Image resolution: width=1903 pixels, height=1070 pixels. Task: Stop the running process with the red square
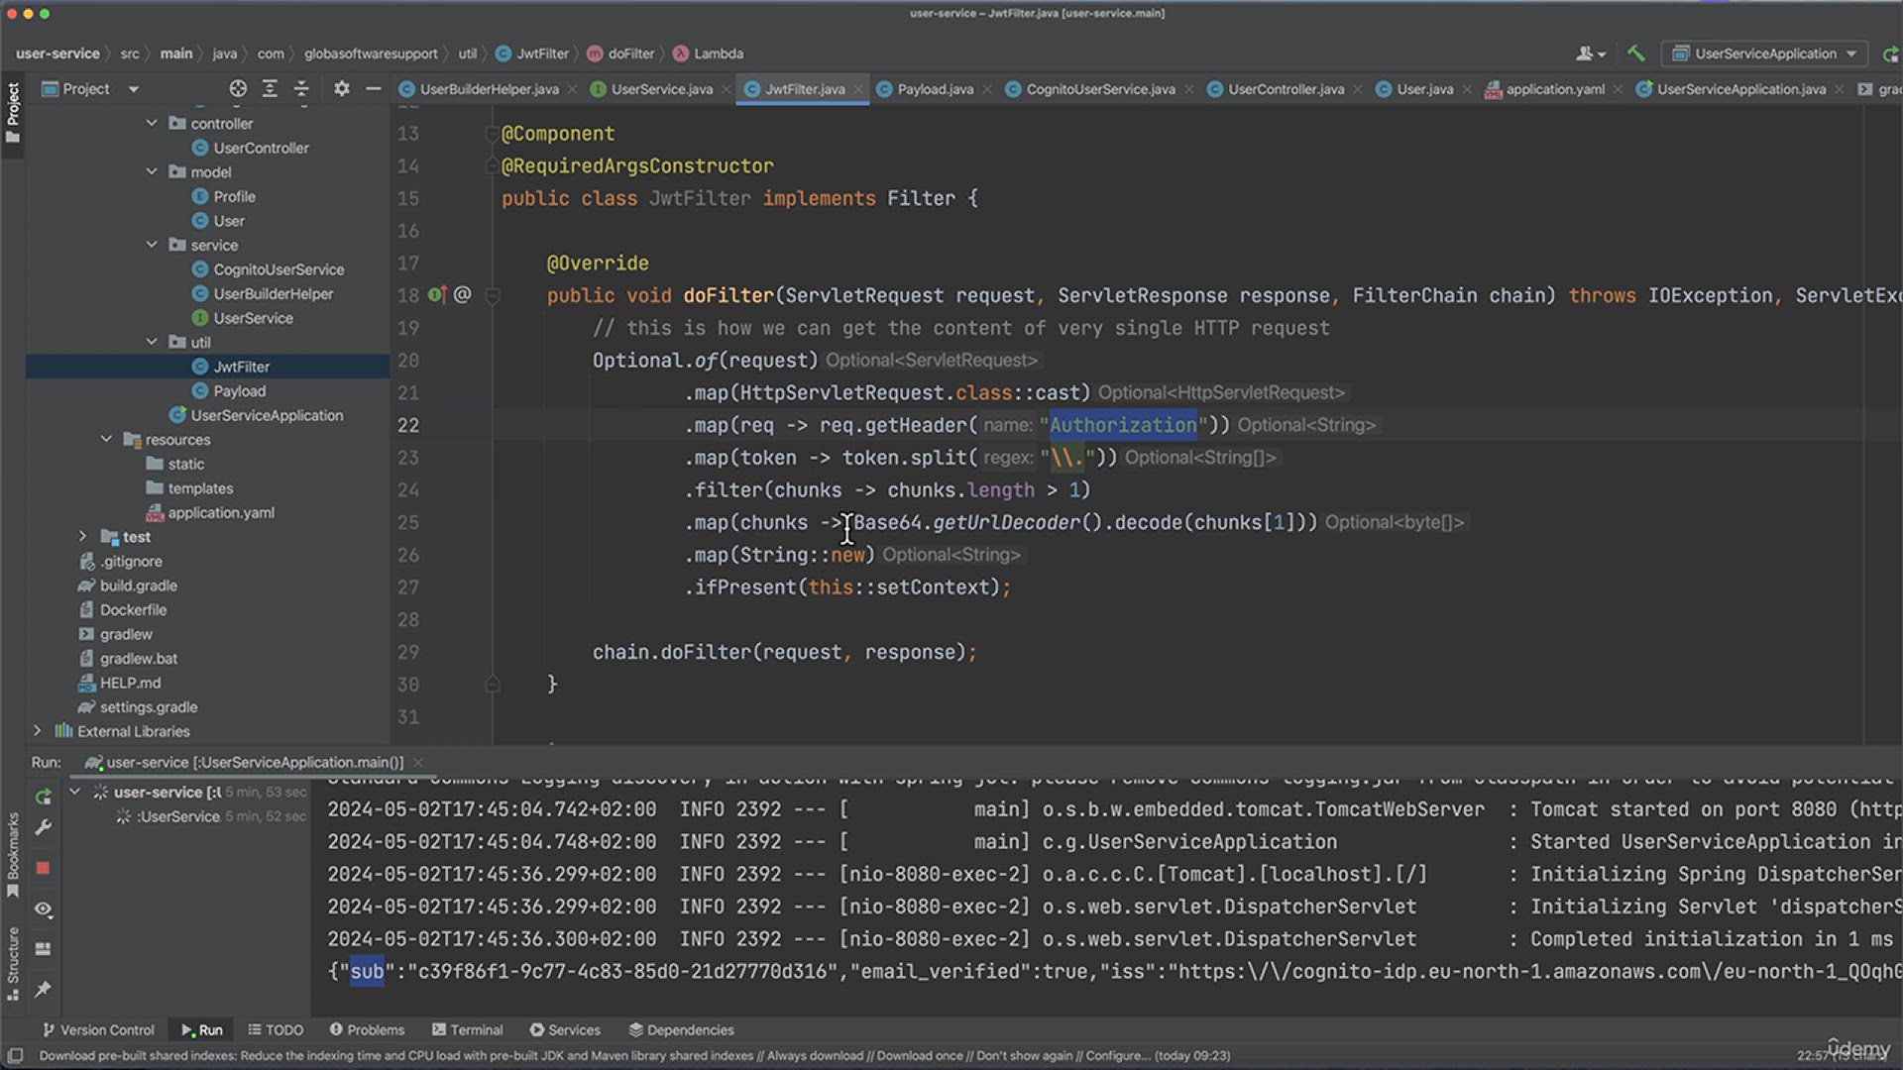click(43, 868)
